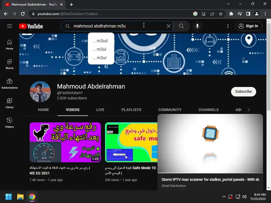This screenshot has height=203, width=271.
Task: Click the magnifier search submit button
Action: tap(181, 26)
